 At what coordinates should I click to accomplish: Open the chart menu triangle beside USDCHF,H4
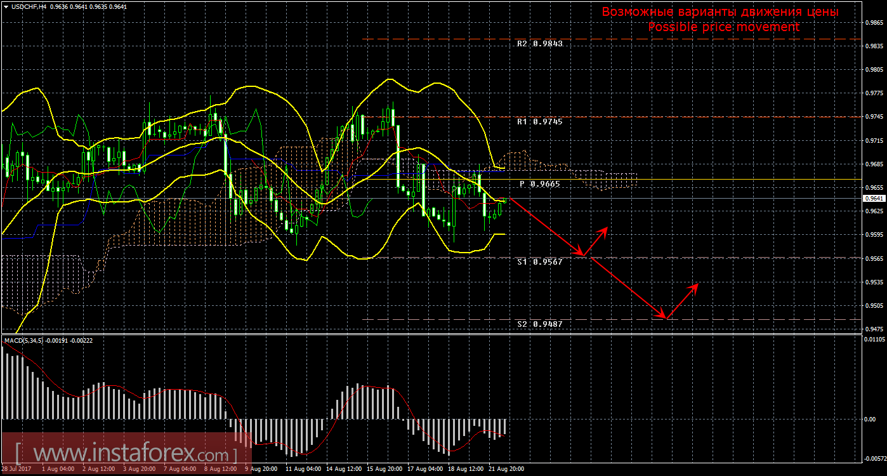[6, 6]
